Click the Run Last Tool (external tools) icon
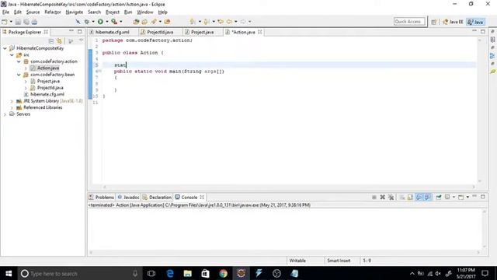 pyautogui.click(x=114, y=22)
